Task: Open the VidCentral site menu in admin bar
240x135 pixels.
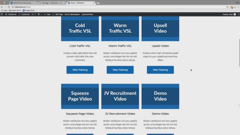Action: pyautogui.click(x=11, y=14)
